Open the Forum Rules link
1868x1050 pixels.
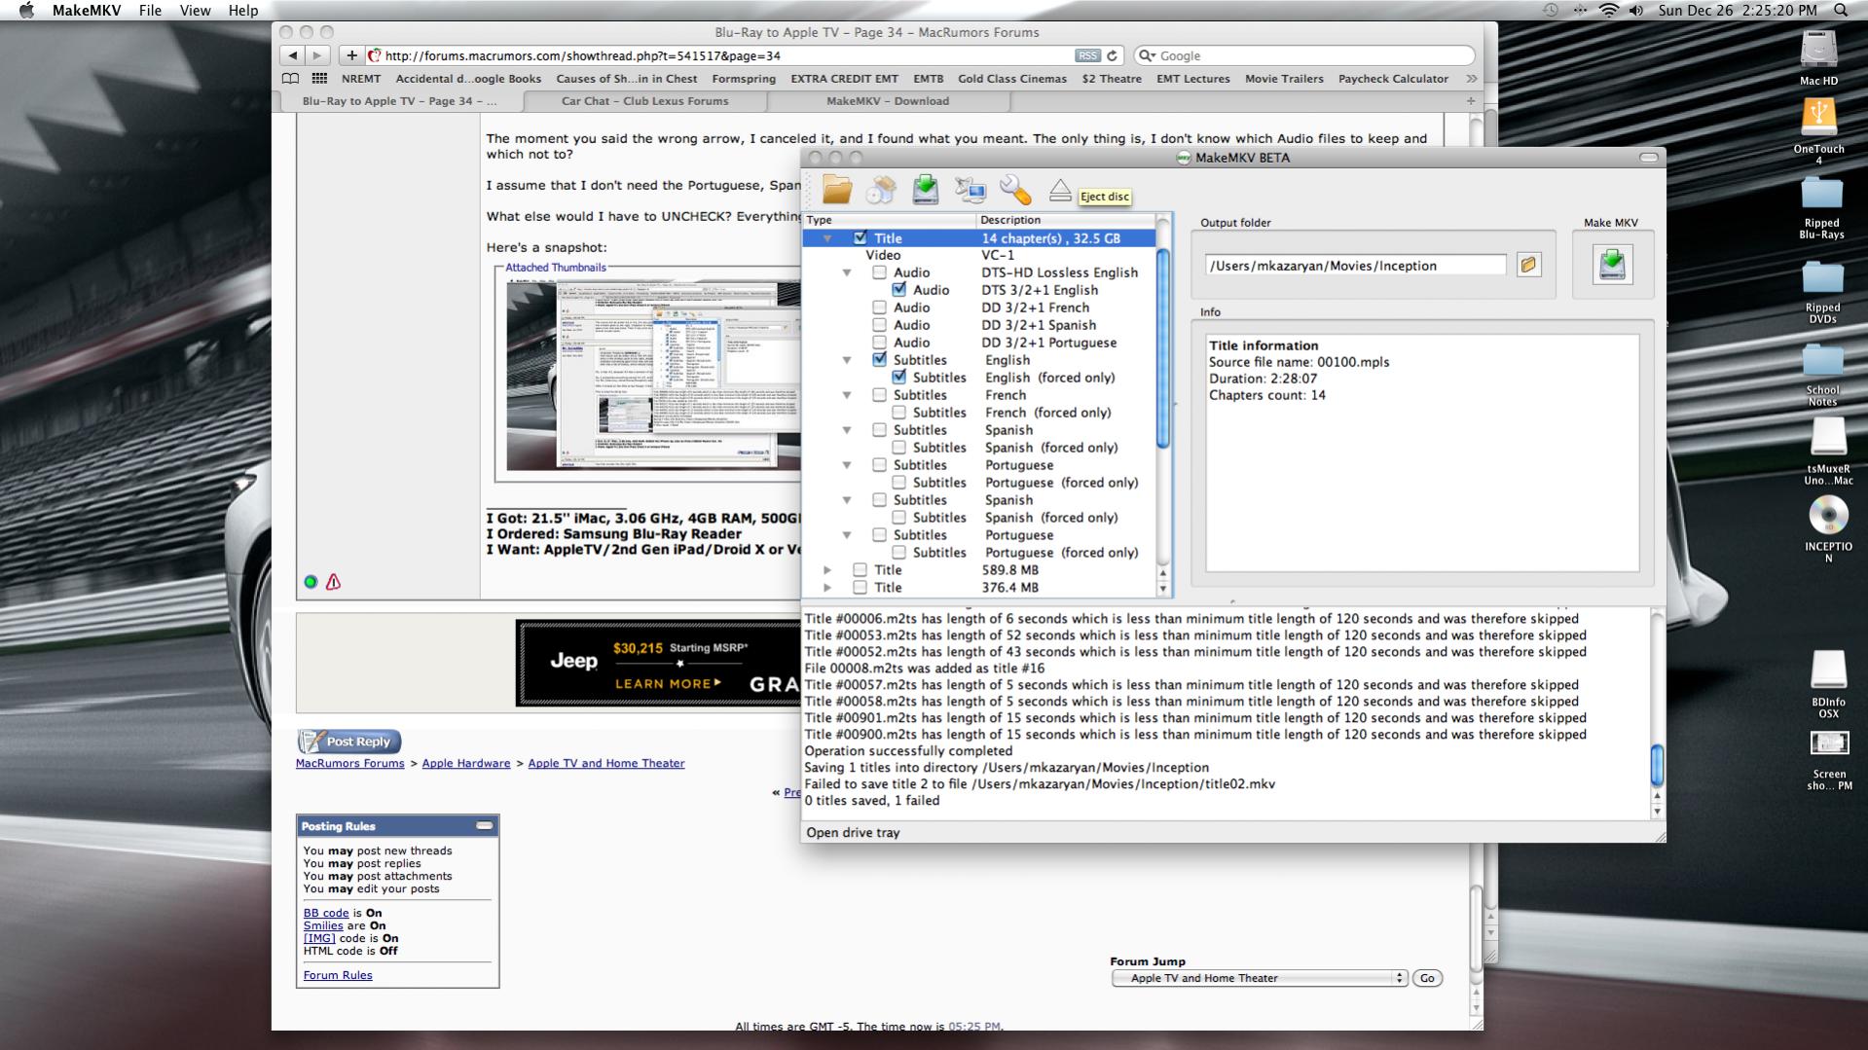tap(338, 975)
